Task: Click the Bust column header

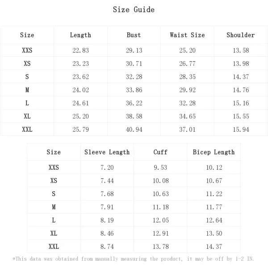Action: (x=134, y=35)
